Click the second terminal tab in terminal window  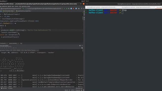[x=136, y=7]
